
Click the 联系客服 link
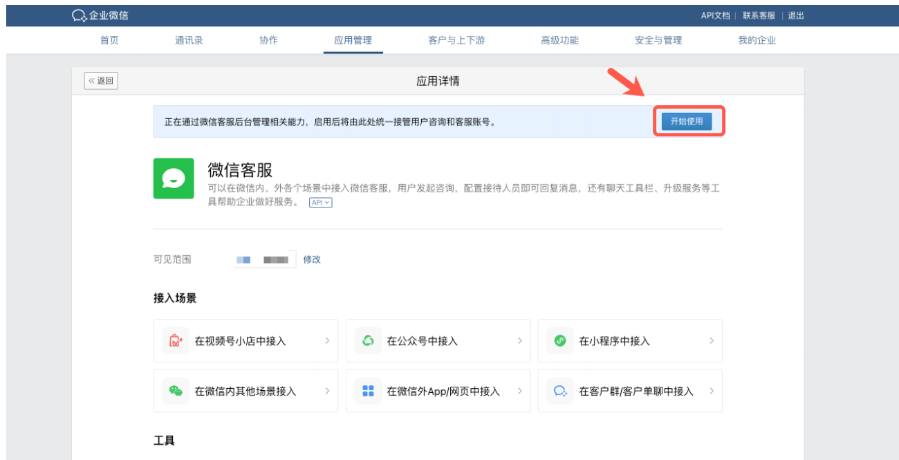759,15
